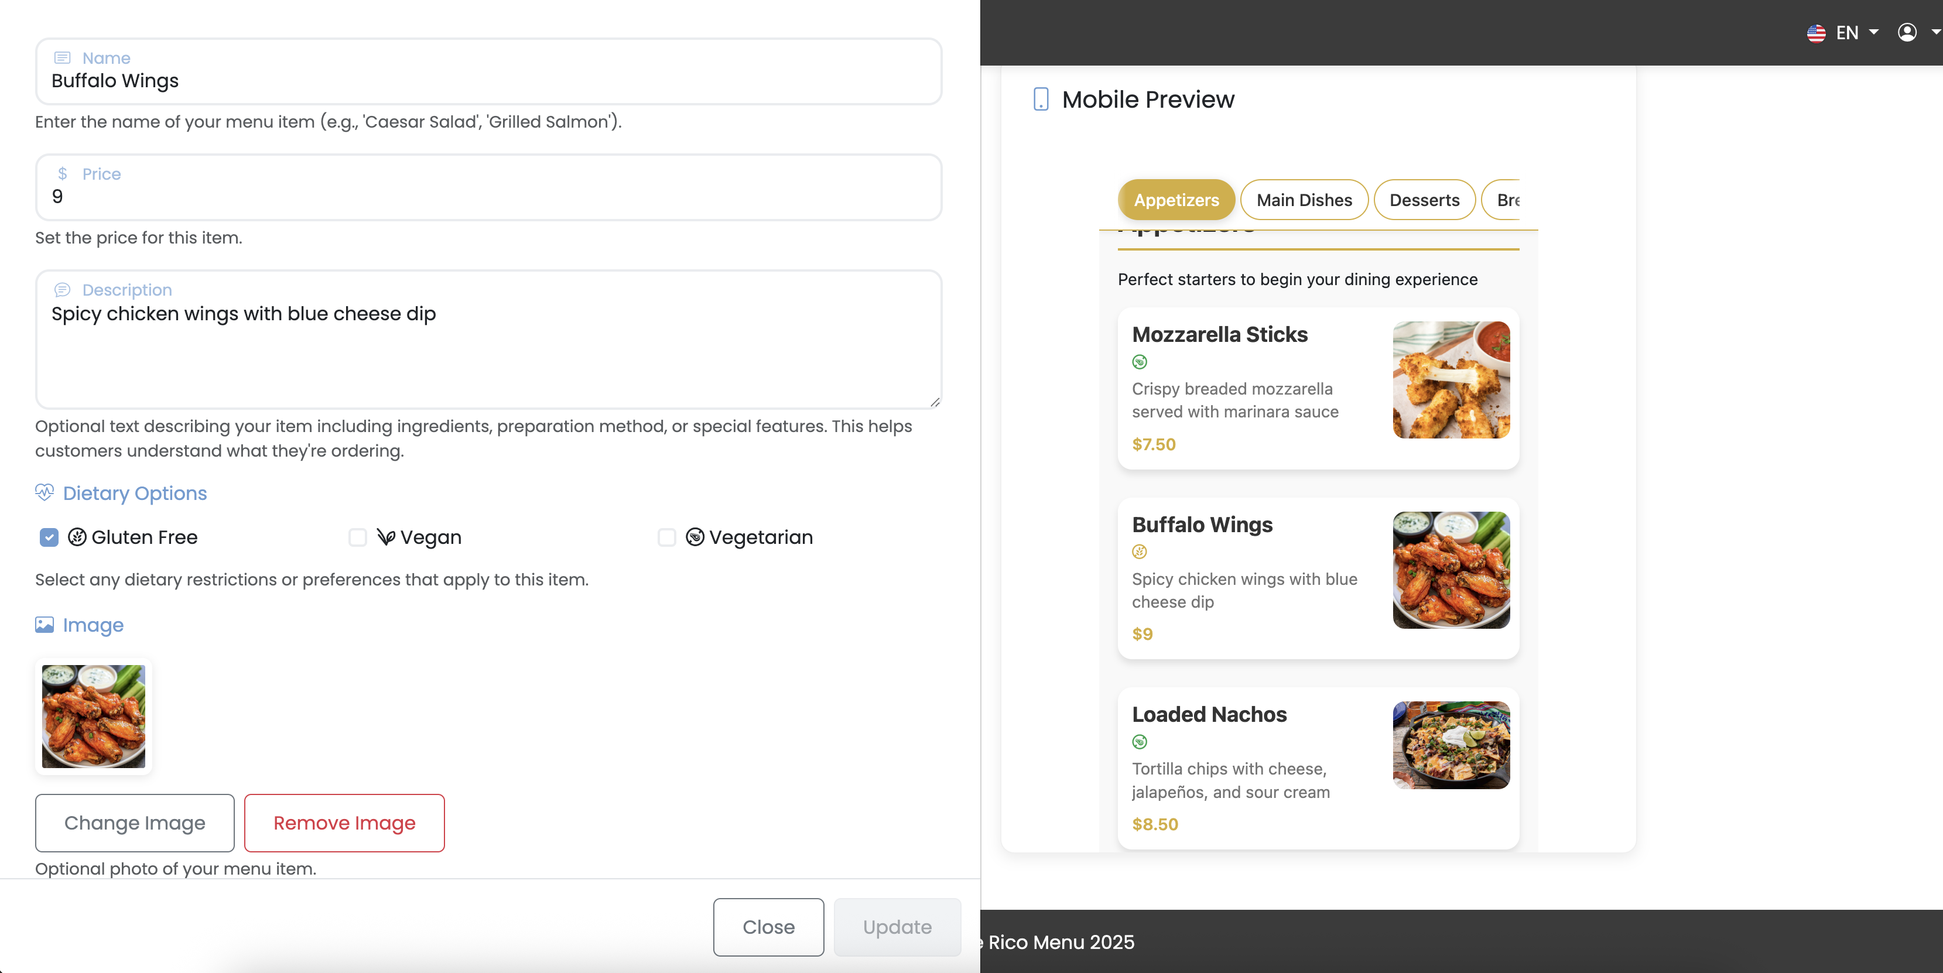Select the picture icon beside Image
1943x973 pixels.
44,625
